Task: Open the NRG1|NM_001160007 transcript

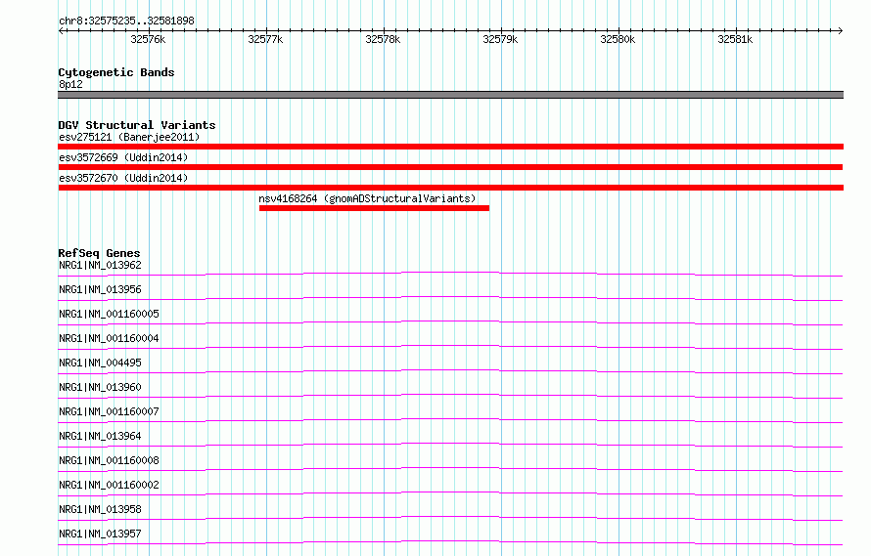Action: 110,411
